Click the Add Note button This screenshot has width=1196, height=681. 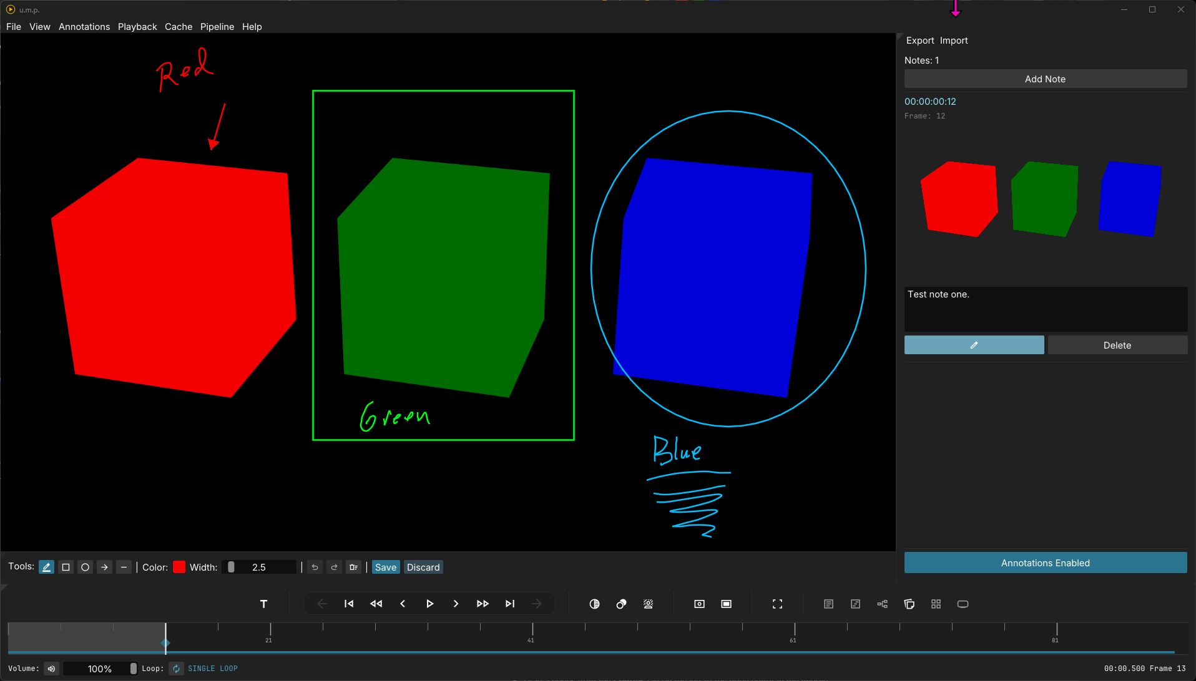tap(1045, 79)
